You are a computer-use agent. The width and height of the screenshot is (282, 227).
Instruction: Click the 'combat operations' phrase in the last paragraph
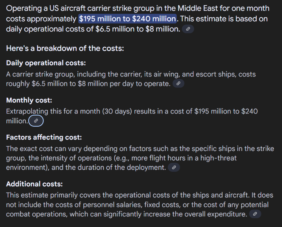click(x=37, y=214)
